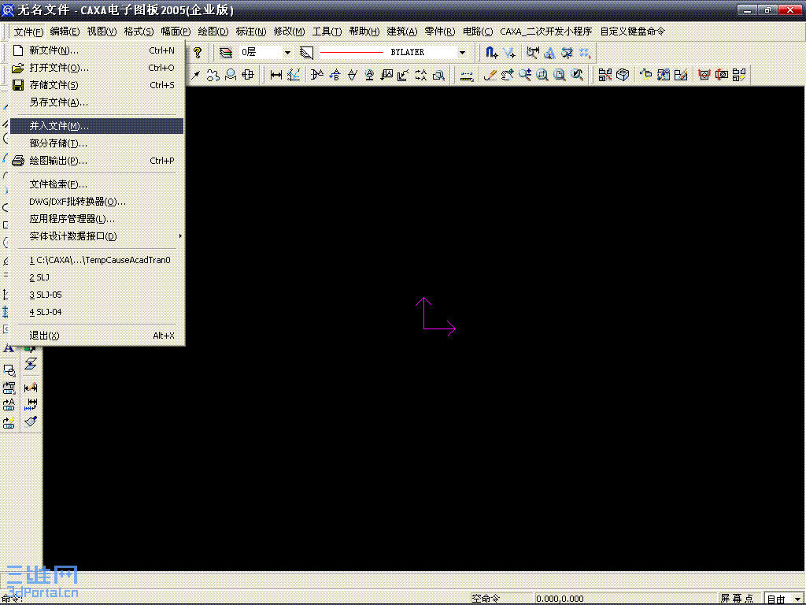
Task: Click the yellow question mark help icon
Action: click(198, 53)
